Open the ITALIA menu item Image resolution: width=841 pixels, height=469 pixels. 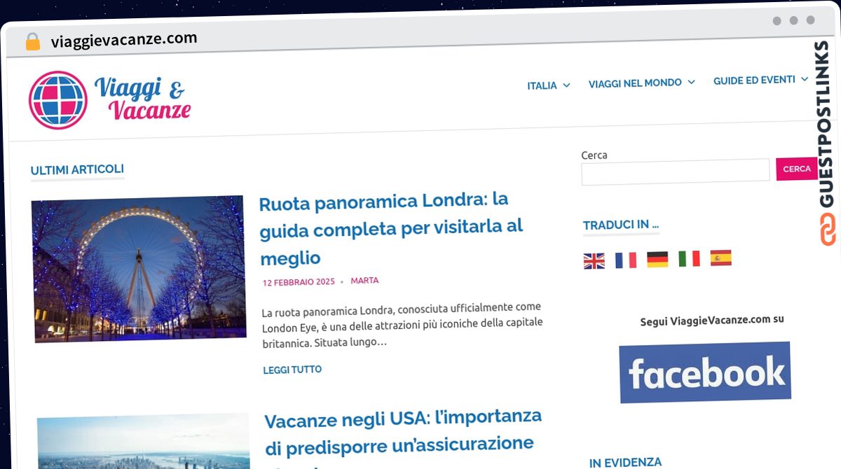542,85
